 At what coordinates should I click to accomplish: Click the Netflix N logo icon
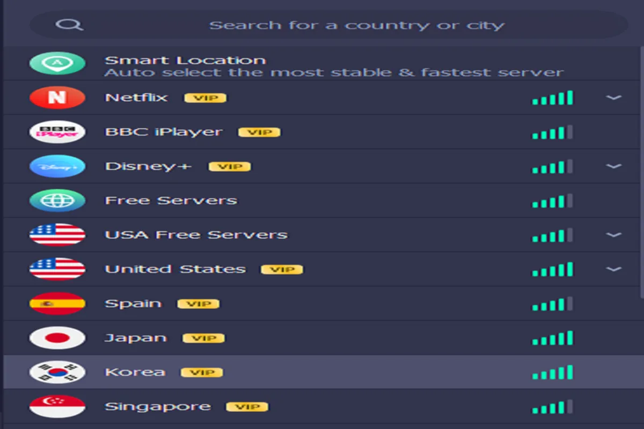tap(57, 98)
